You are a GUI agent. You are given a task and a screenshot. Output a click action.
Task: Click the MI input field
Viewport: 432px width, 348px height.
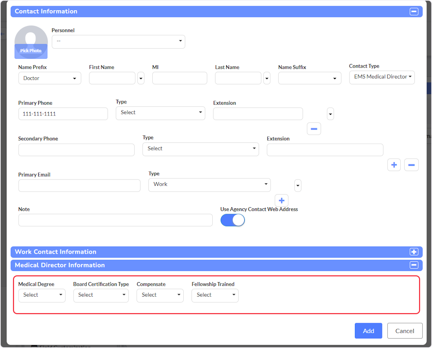coord(180,78)
